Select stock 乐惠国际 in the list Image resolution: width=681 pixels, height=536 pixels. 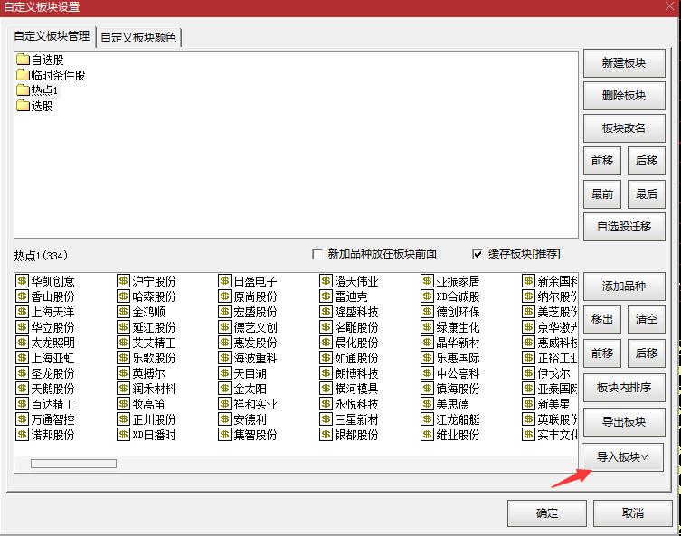[x=459, y=358]
